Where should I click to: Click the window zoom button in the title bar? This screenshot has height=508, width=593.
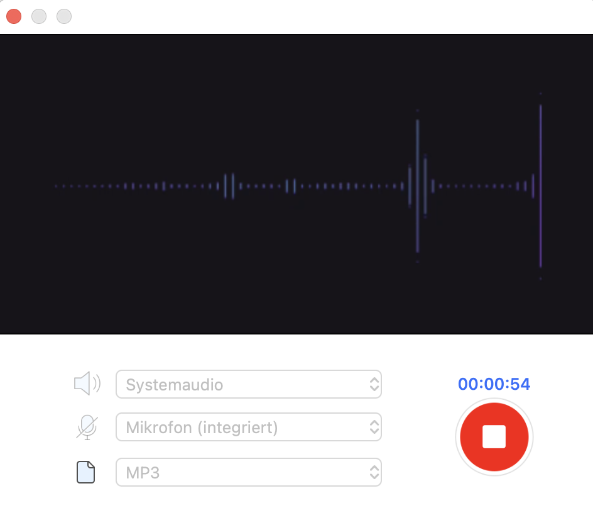pos(64,17)
